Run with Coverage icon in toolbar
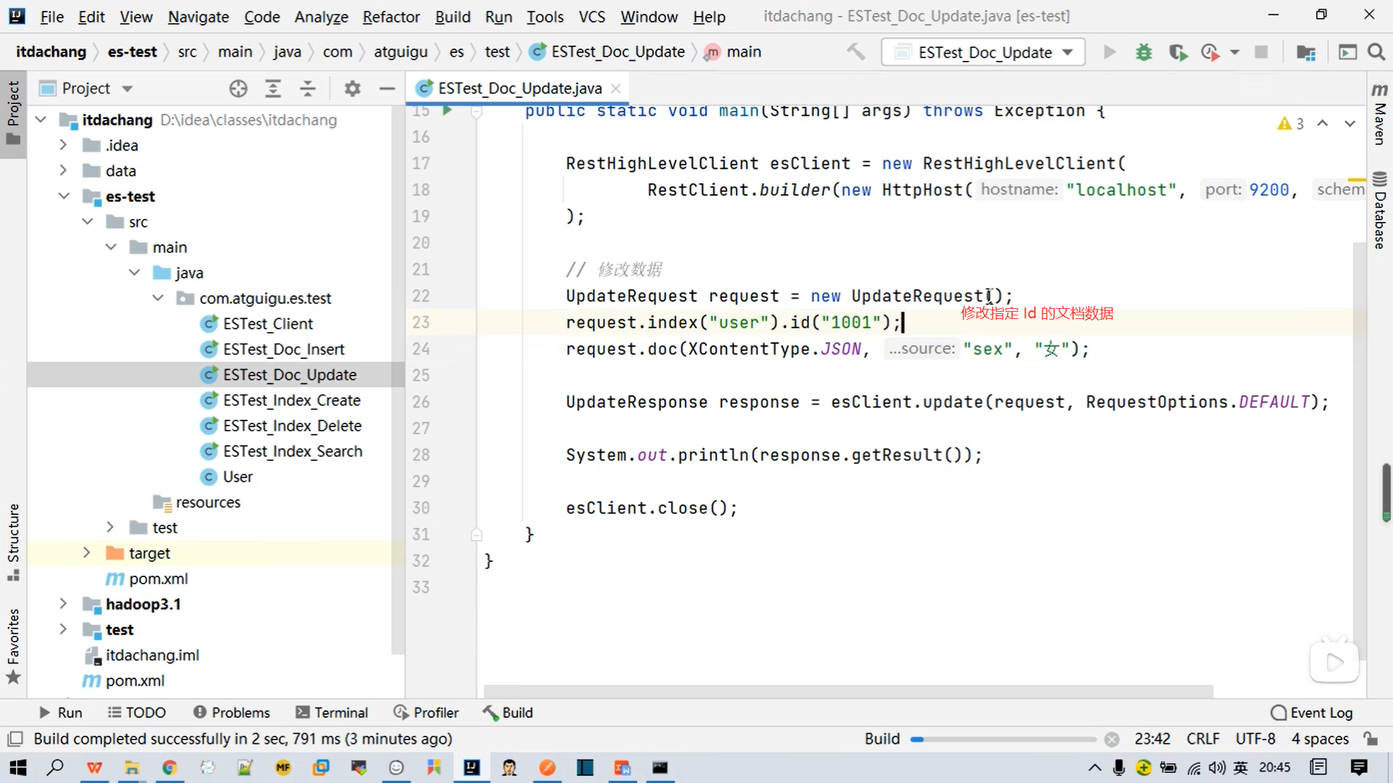Screen dimensions: 1393x783 1178,52
